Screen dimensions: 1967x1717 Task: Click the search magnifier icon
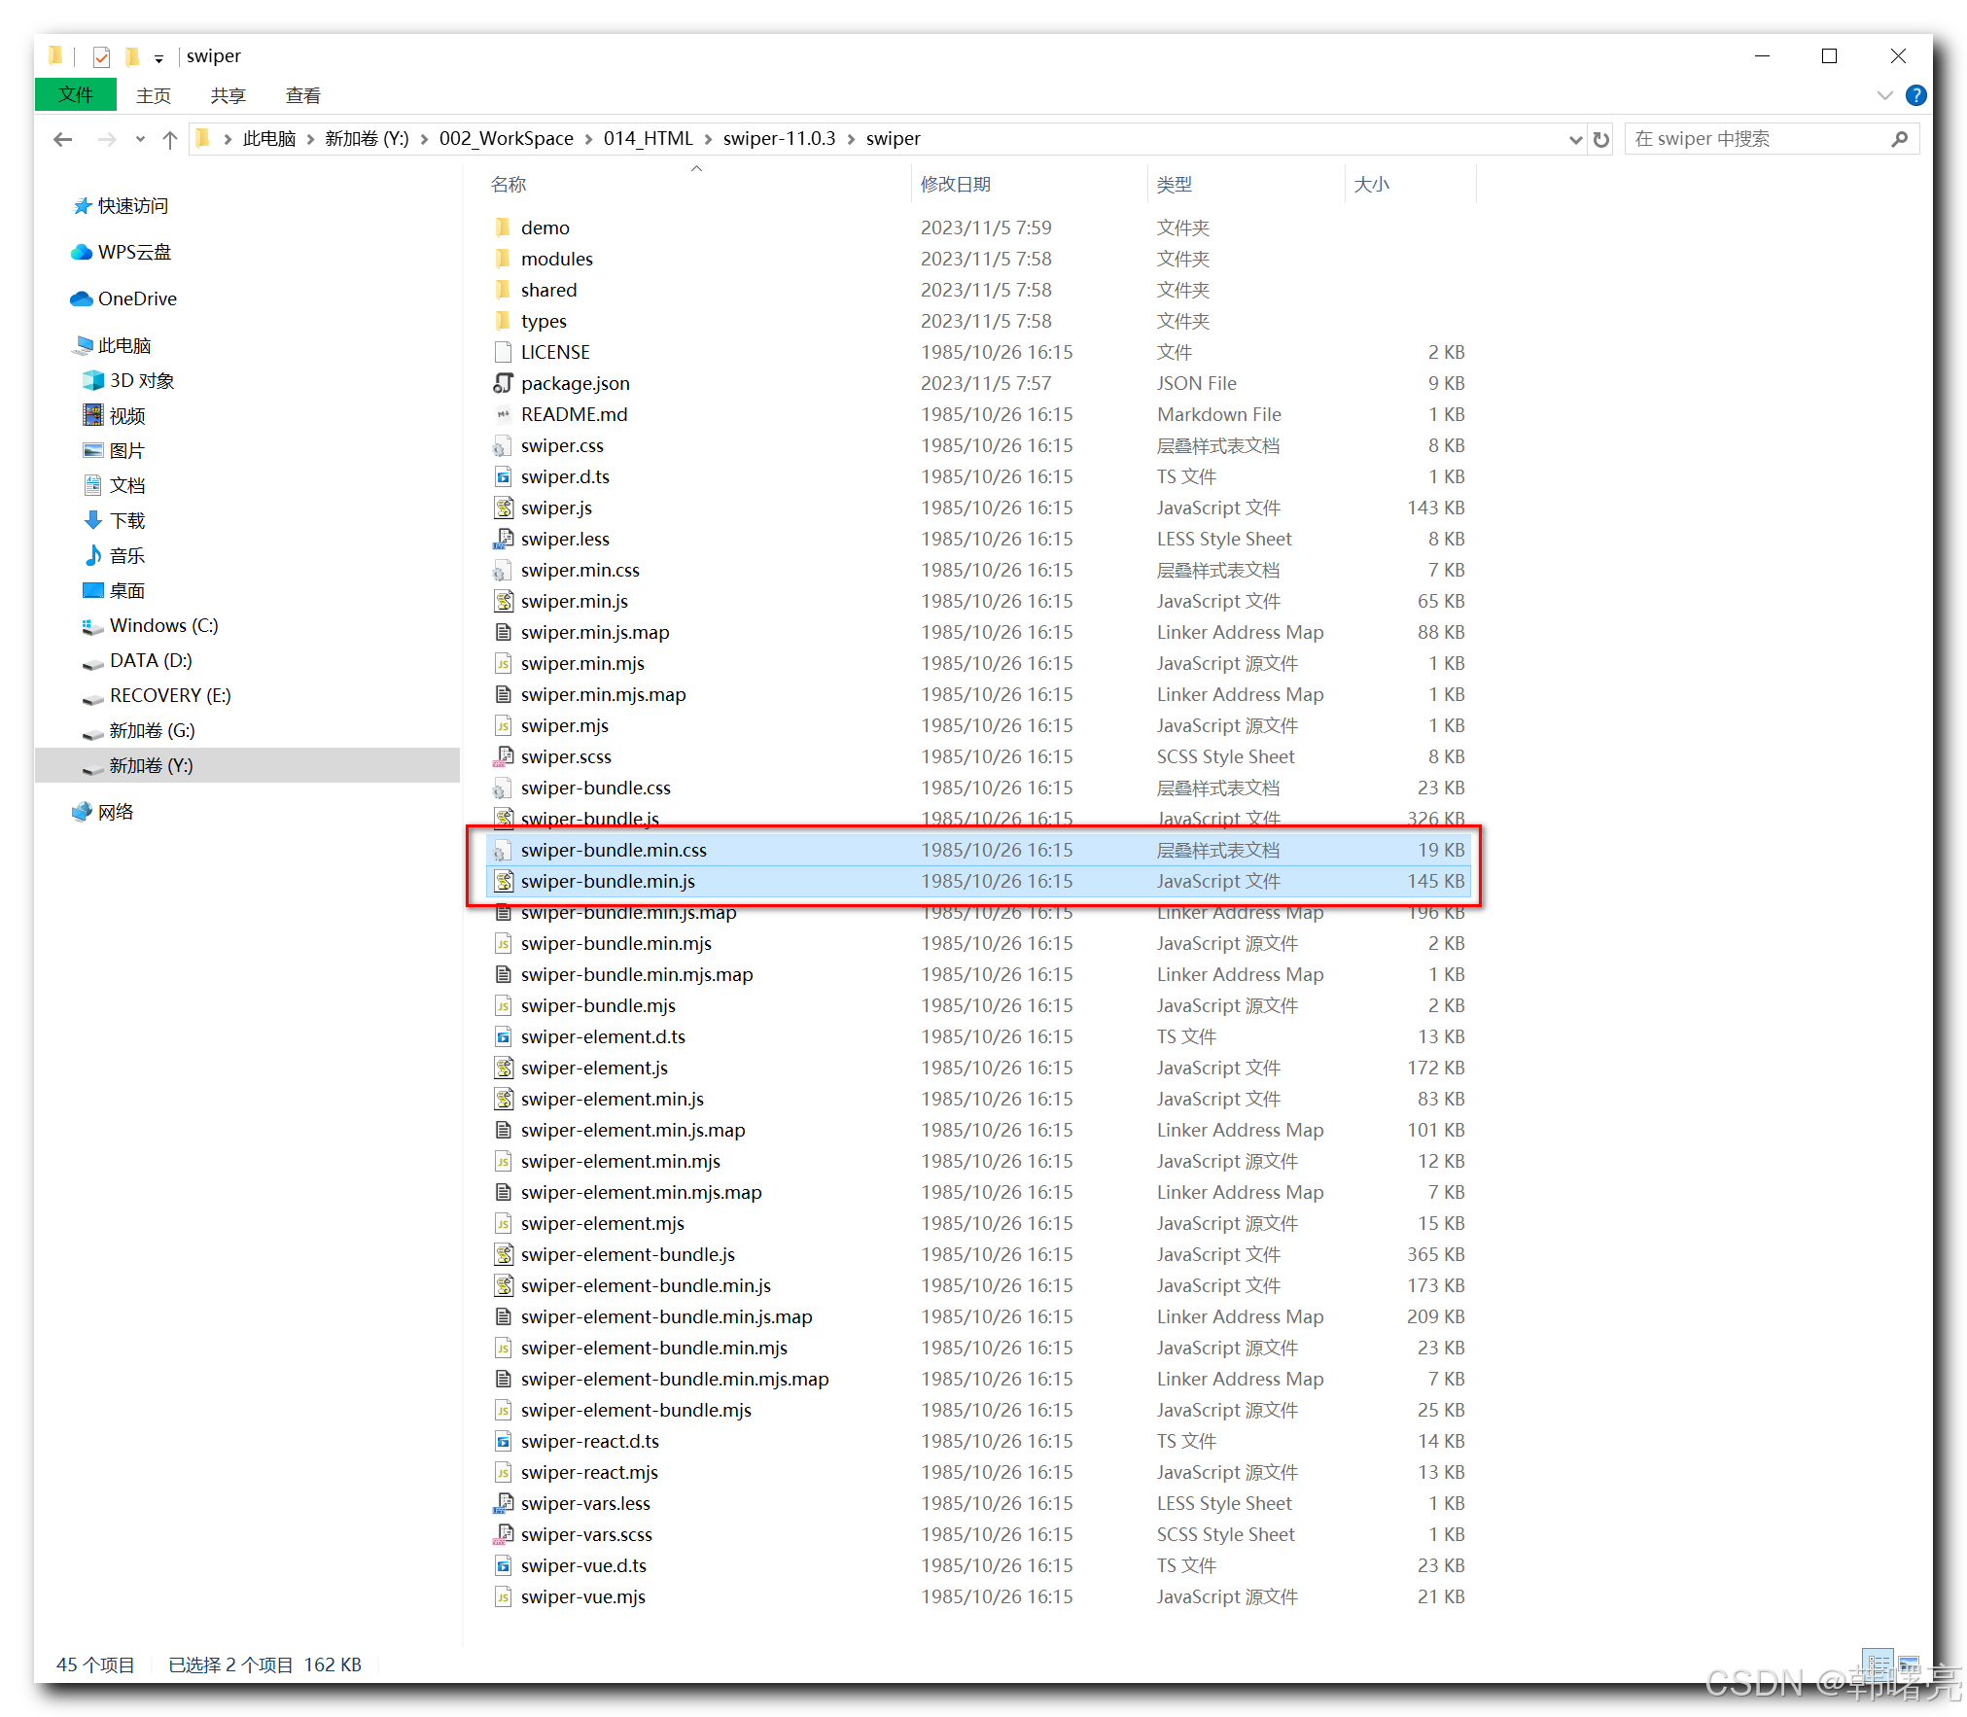(1899, 139)
